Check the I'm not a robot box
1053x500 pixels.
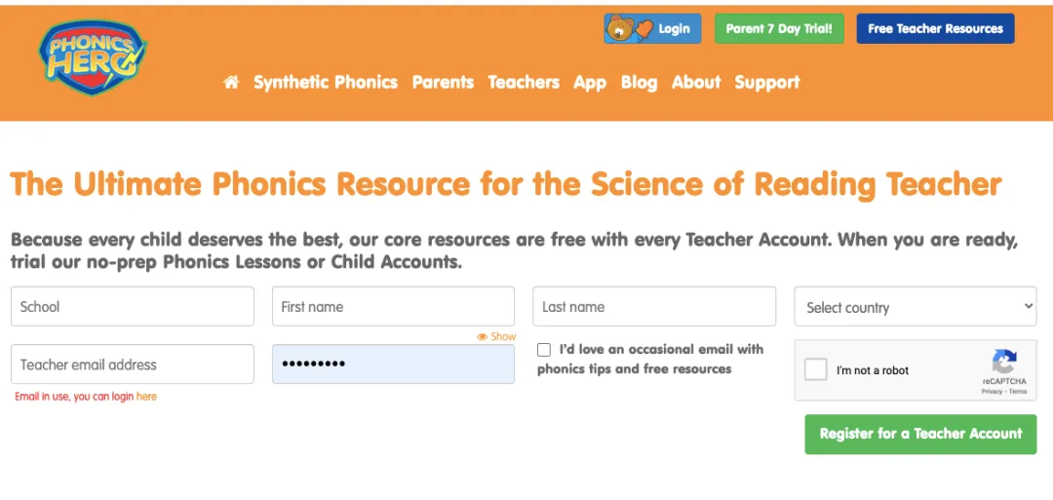click(816, 370)
